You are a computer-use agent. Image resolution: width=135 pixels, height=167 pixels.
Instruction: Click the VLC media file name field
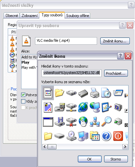point(66,41)
